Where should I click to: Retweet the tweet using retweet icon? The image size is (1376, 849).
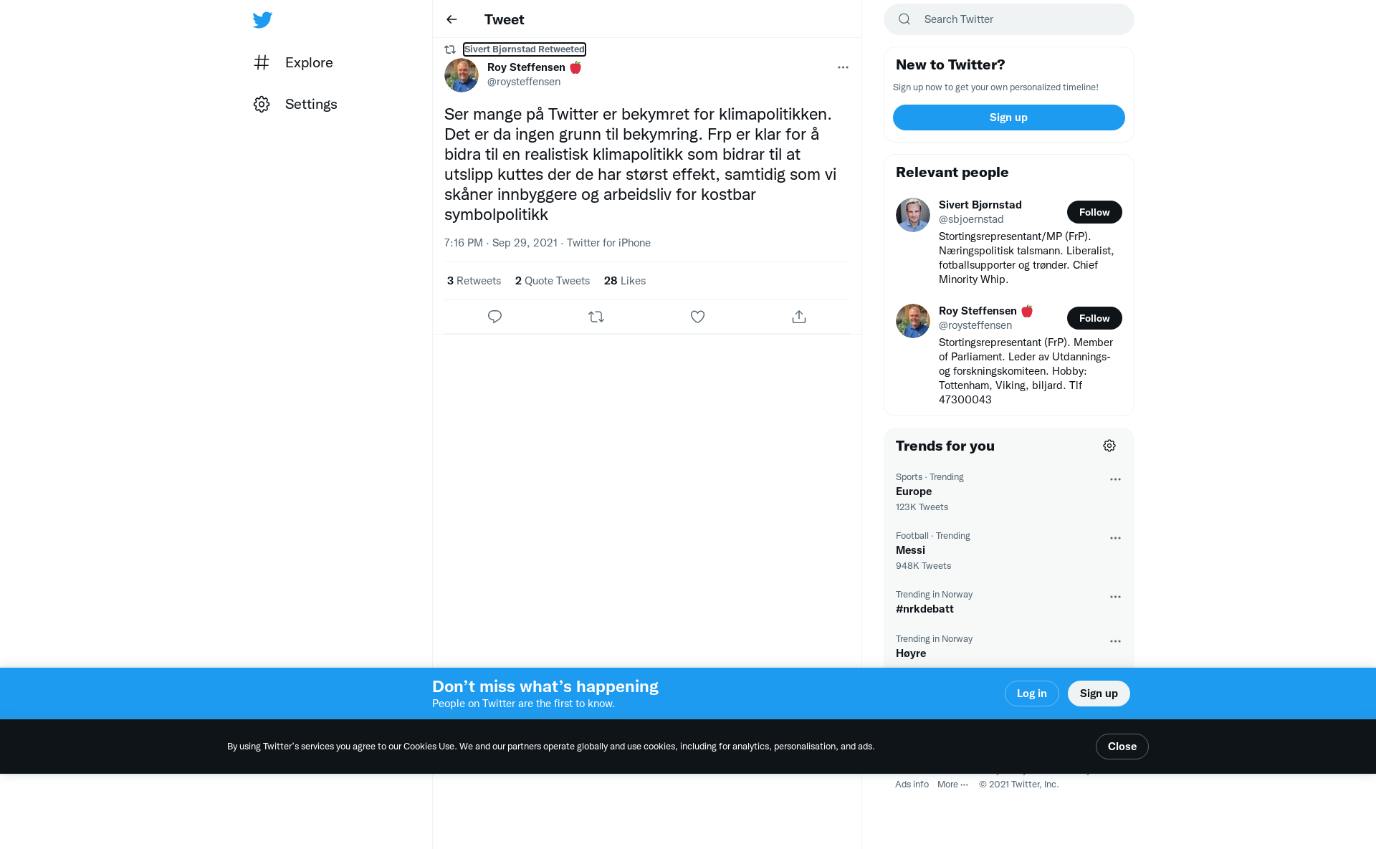(x=596, y=317)
